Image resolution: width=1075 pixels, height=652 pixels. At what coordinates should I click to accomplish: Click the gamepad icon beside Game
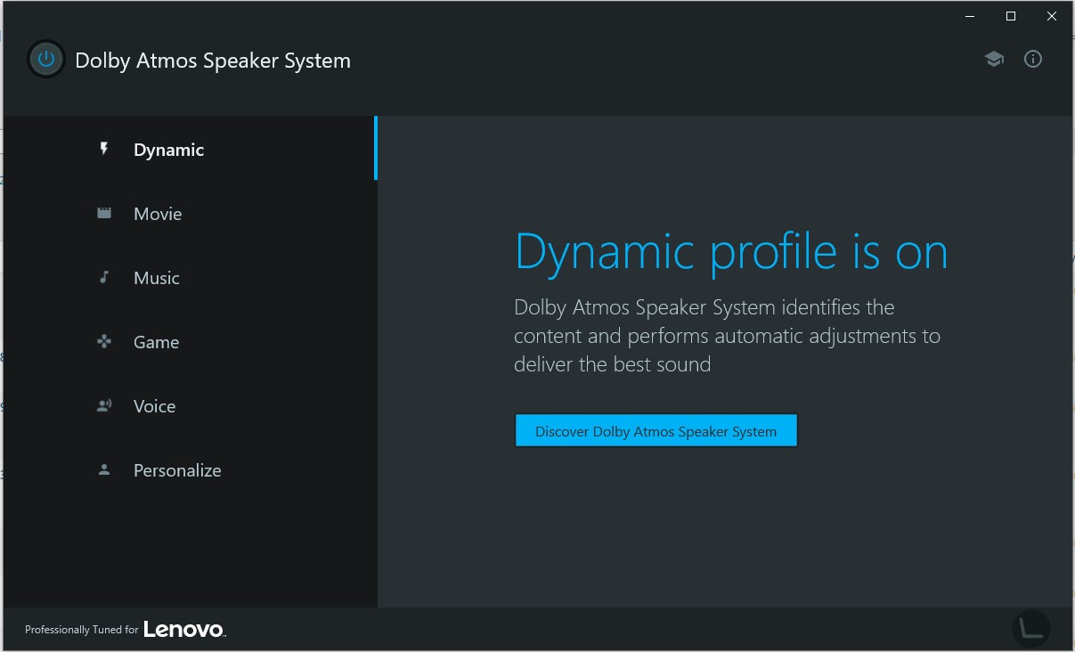point(104,341)
